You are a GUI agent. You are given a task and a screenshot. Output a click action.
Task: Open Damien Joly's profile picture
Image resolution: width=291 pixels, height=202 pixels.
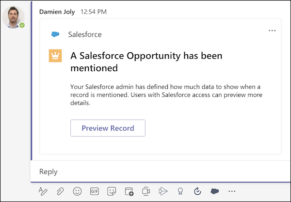14,17
